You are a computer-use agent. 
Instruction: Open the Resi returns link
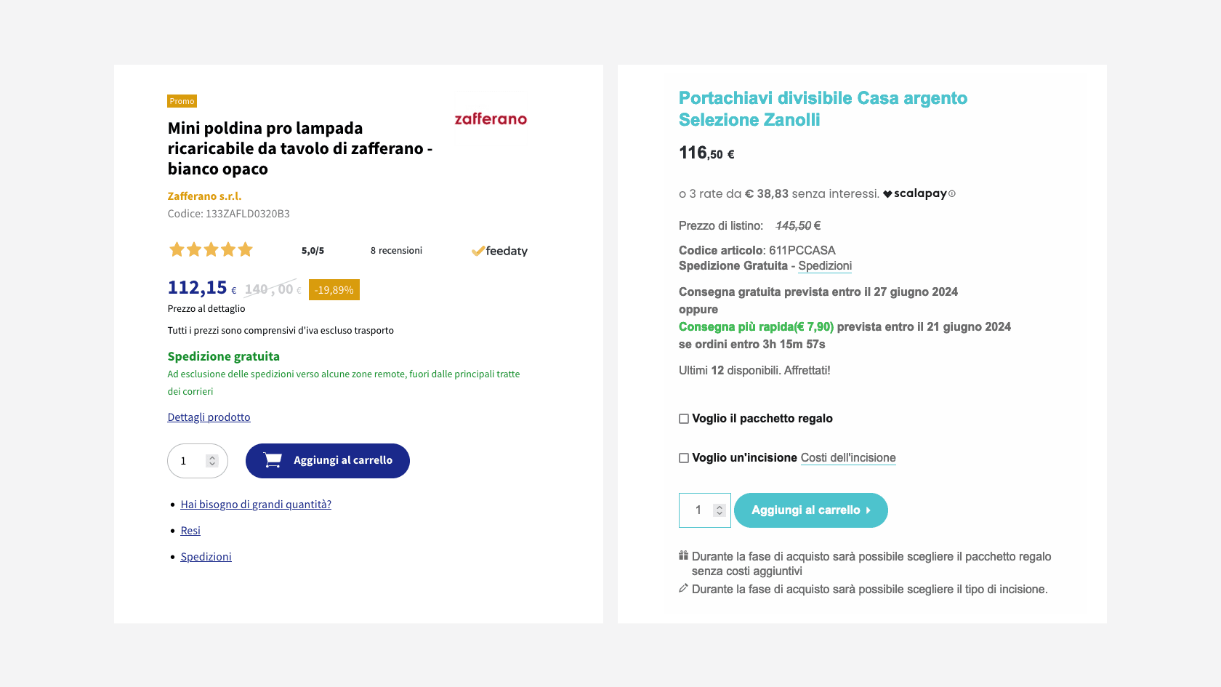(190, 531)
